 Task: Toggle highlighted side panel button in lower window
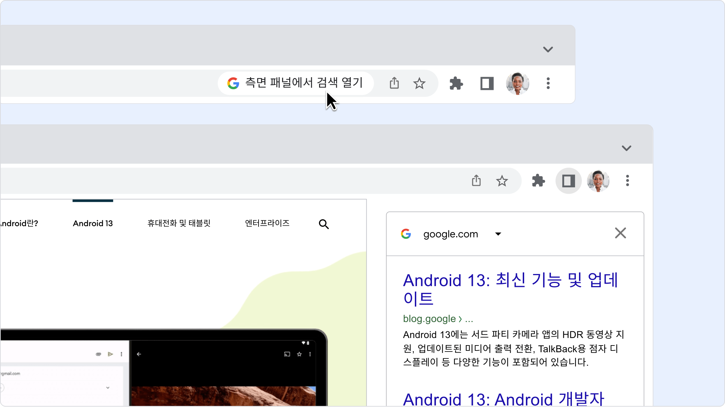coord(568,181)
